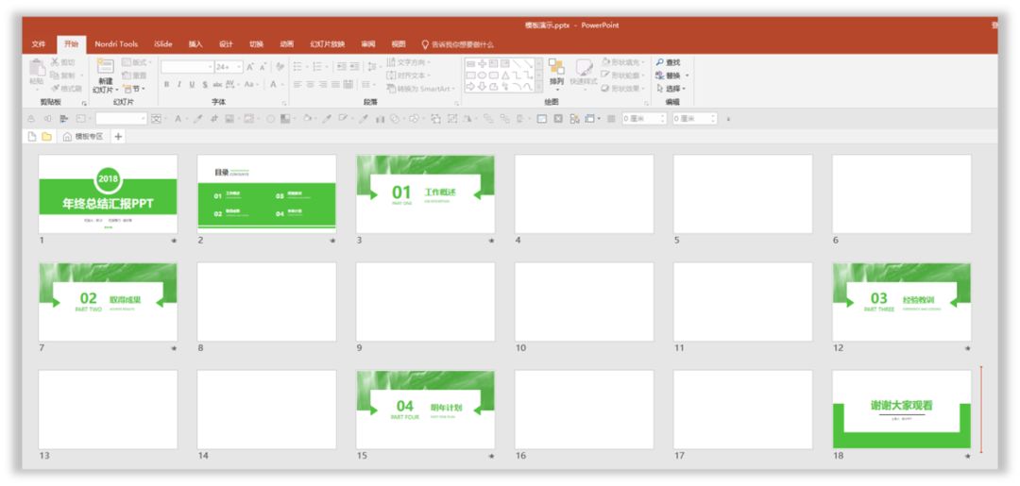Select the oval shape in shapes gallery
The height and width of the screenshot is (486, 1020).
coord(481,75)
